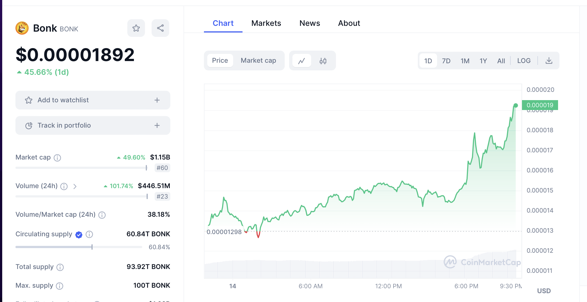Toggle the LOG scale option

(x=524, y=61)
